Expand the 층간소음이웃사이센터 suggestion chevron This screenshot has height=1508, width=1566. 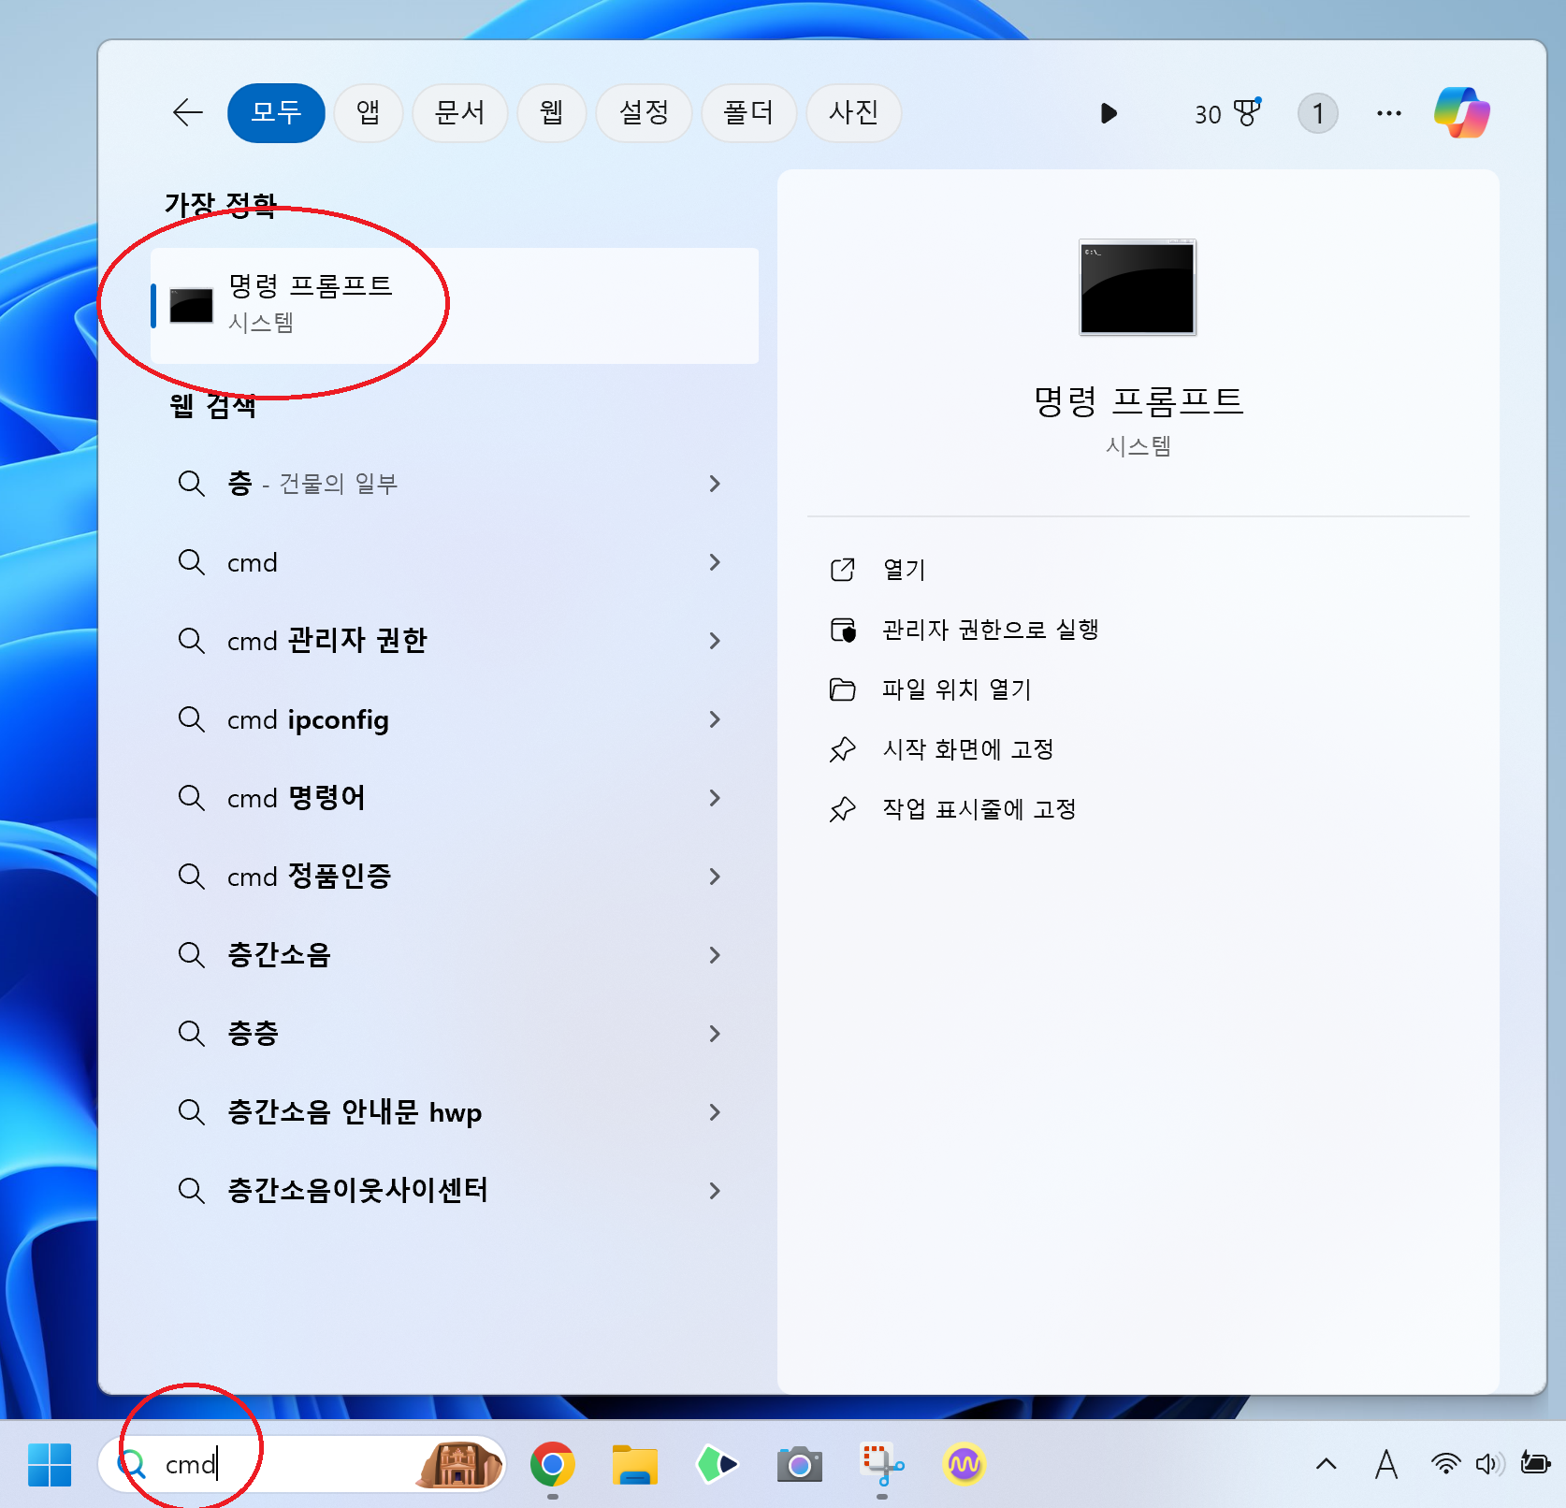[715, 1191]
